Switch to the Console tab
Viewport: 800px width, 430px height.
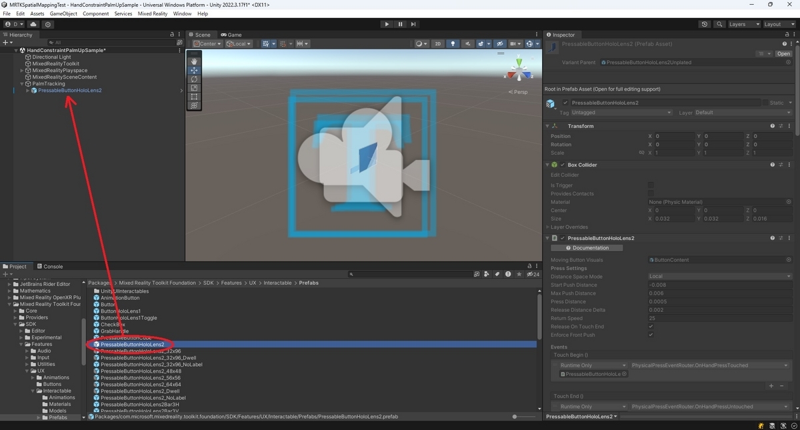point(49,267)
